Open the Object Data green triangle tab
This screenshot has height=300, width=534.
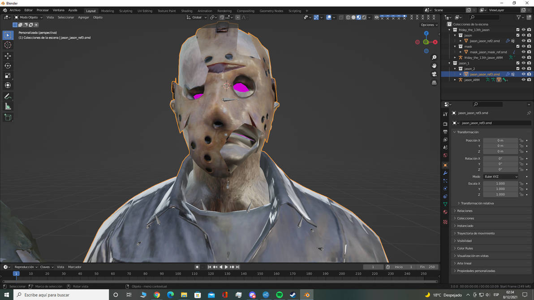pos(445,204)
